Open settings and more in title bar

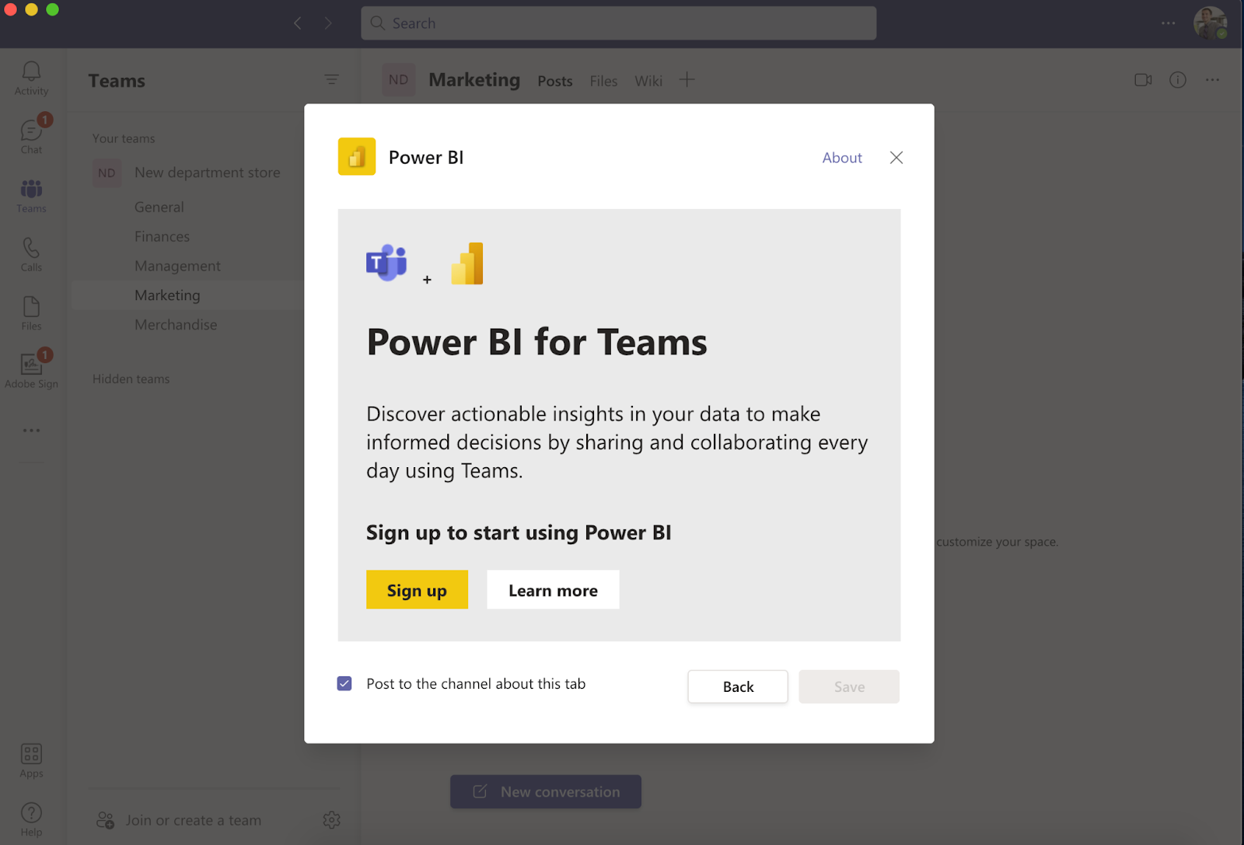[x=1169, y=23]
